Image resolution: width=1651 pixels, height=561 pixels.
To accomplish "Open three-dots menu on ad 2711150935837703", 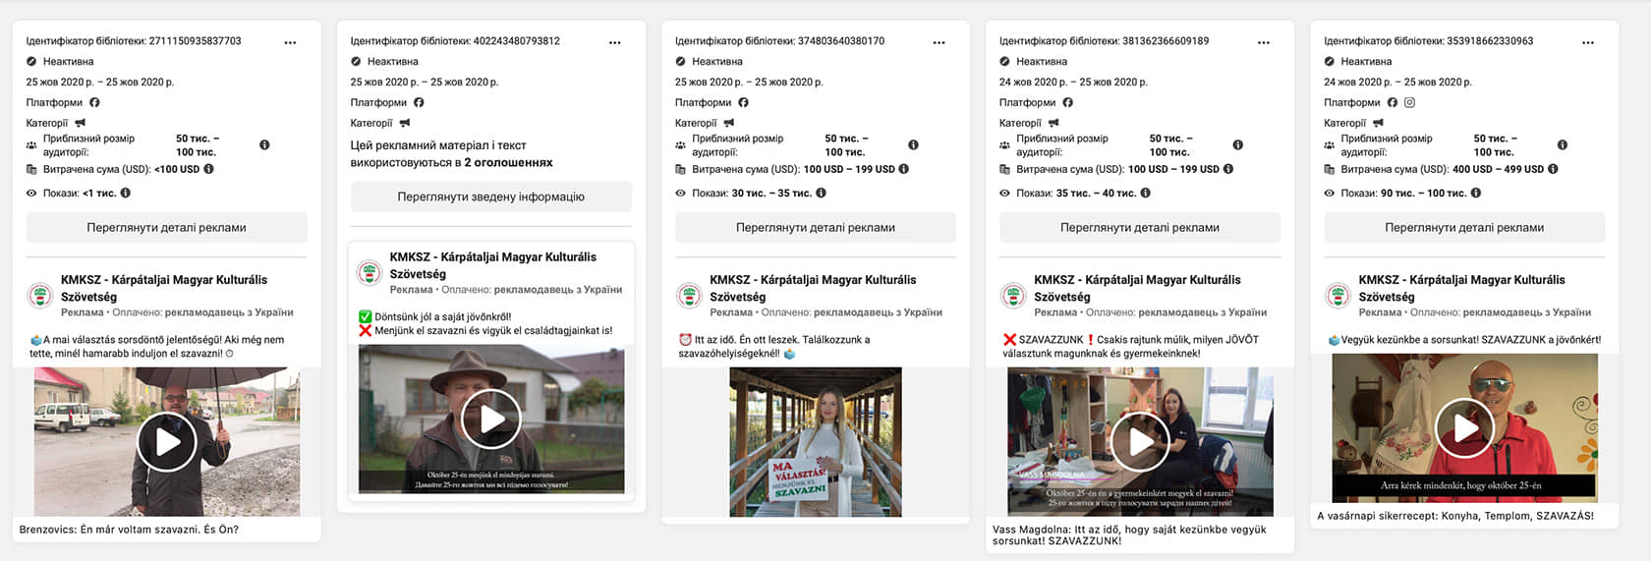I will tap(290, 42).
